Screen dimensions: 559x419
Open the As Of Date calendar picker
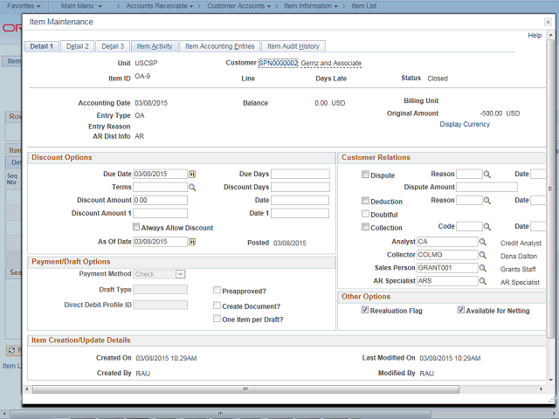click(192, 242)
